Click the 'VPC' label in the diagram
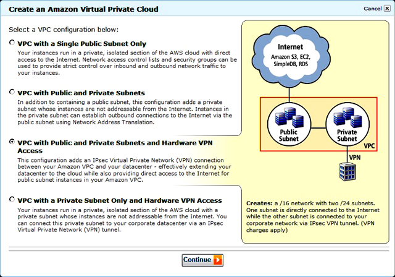This screenshot has height=277, width=395. coord(369,146)
